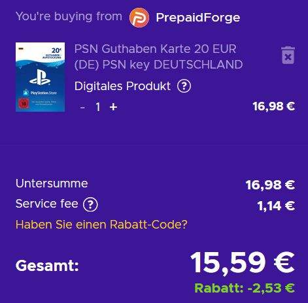Open the PrepaidForge seller name
Viewport: 308px width, 303px height.
(198, 18)
